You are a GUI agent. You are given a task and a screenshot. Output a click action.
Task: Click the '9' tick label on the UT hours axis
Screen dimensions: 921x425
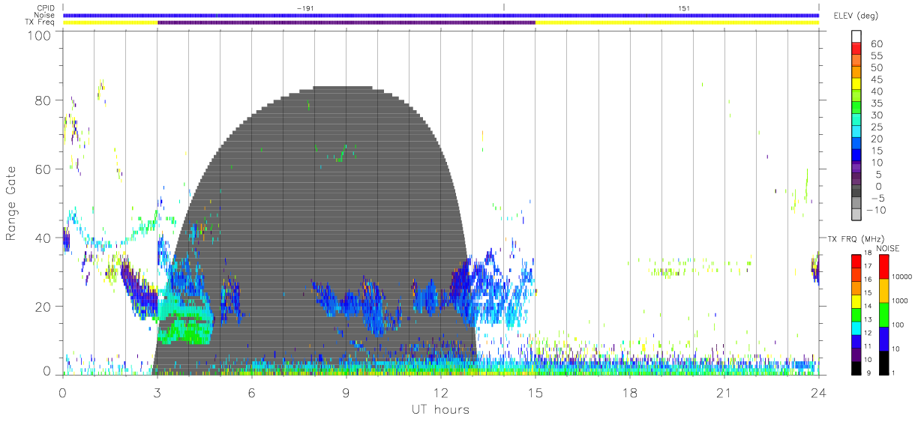pos(346,393)
